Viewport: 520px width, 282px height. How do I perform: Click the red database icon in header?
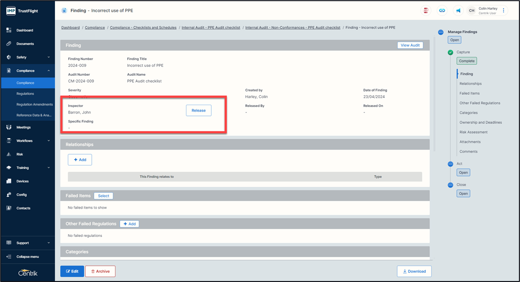point(425,10)
